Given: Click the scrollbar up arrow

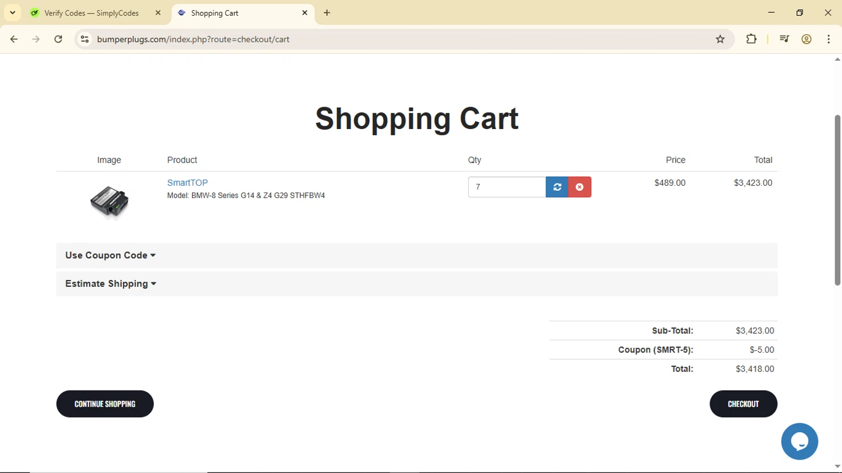Looking at the screenshot, I should click(838, 59).
